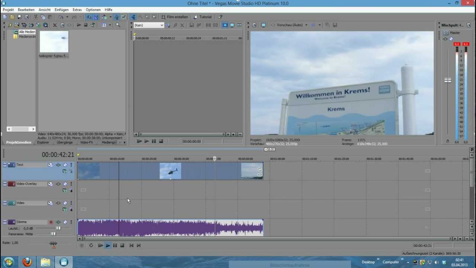The height and width of the screenshot is (268, 476).
Task: Click the What's This help icon
Action: (220, 17)
